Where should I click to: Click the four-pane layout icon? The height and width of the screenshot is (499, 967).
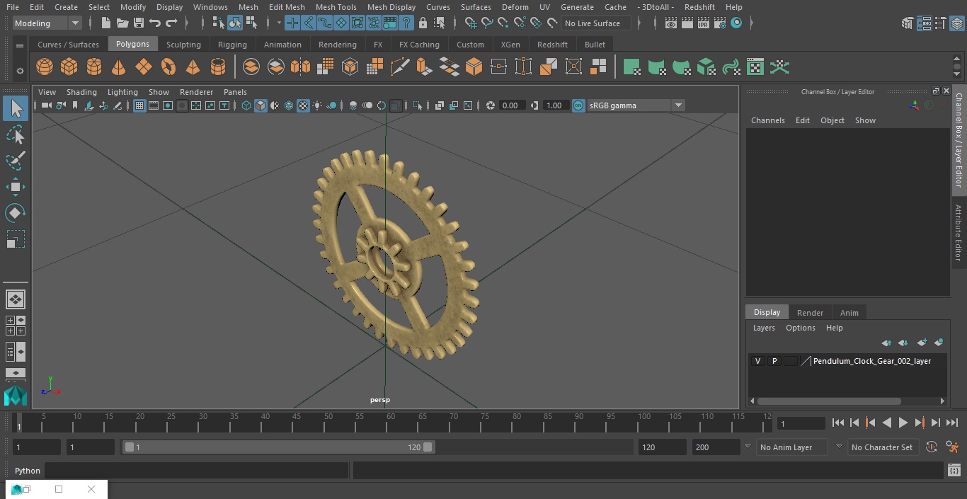[x=16, y=325]
